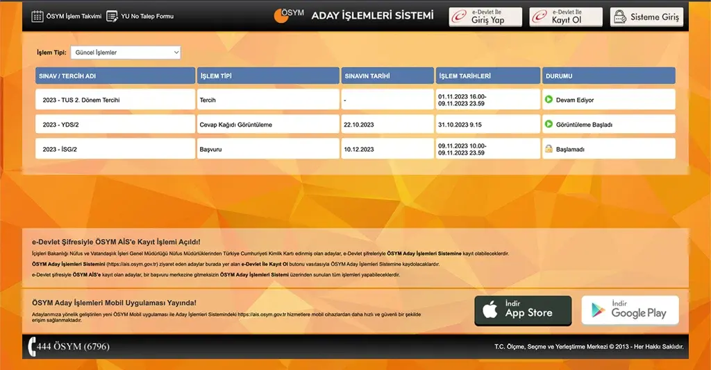Click the ÖSYM İşlem Takvimi calendar icon
The image size is (711, 370).
tap(37, 16)
